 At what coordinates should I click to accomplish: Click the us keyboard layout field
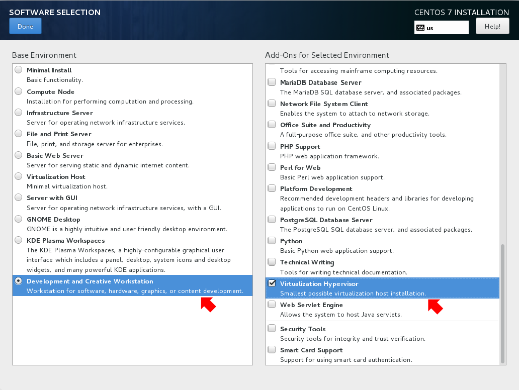[441, 28]
